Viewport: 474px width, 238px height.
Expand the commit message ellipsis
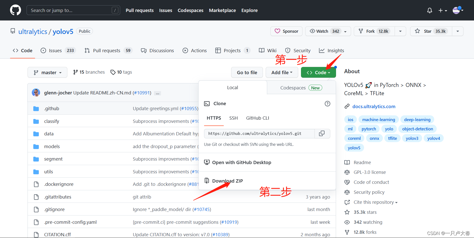coord(157,93)
